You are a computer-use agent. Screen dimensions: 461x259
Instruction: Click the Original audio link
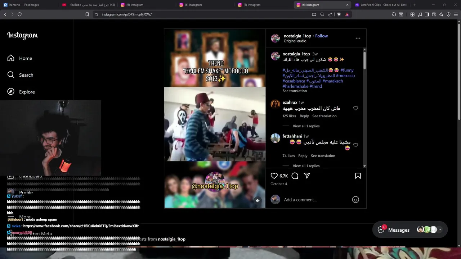[x=295, y=41]
